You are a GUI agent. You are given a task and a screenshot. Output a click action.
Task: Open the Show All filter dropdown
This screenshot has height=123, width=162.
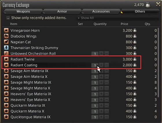[x=118, y=18]
